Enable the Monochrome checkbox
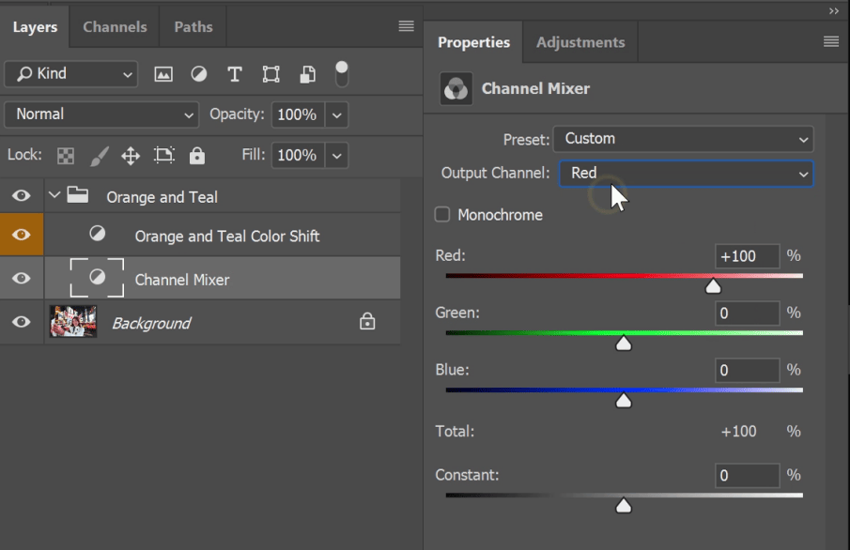Viewport: 850px width, 550px height. click(x=442, y=215)
